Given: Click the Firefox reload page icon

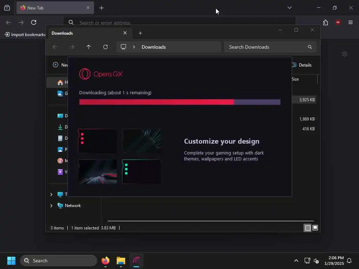Looking at the screenshot, I should (34, 22).
